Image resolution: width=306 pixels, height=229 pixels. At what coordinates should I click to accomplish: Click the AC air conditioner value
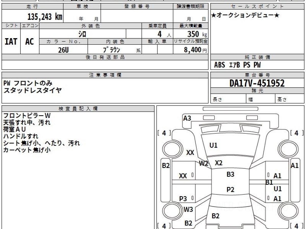pos(30,41)
